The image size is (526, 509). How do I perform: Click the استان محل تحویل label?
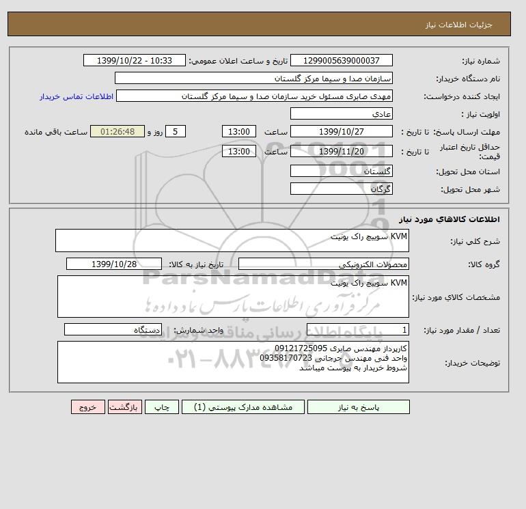468,171
